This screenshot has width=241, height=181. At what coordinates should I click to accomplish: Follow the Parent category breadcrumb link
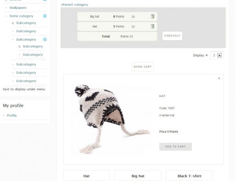76,4
